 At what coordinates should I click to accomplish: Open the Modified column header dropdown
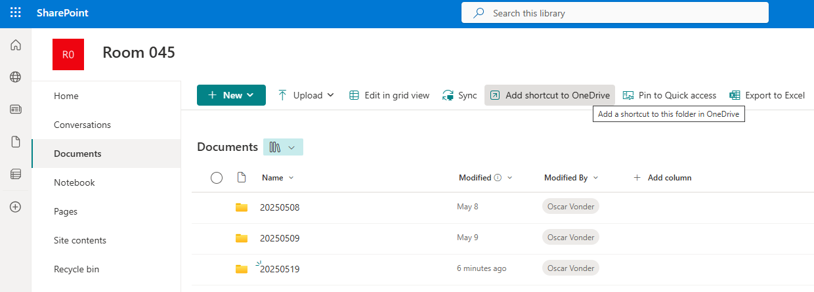pyautogui.click(x=486, y=177)
